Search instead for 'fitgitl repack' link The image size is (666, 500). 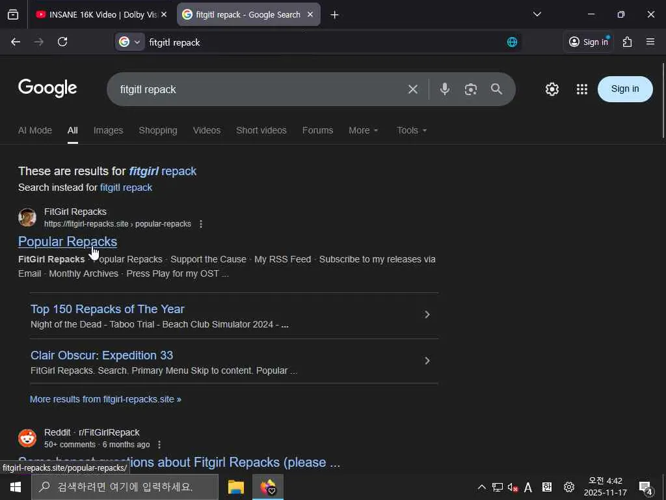tap(126, 187)
